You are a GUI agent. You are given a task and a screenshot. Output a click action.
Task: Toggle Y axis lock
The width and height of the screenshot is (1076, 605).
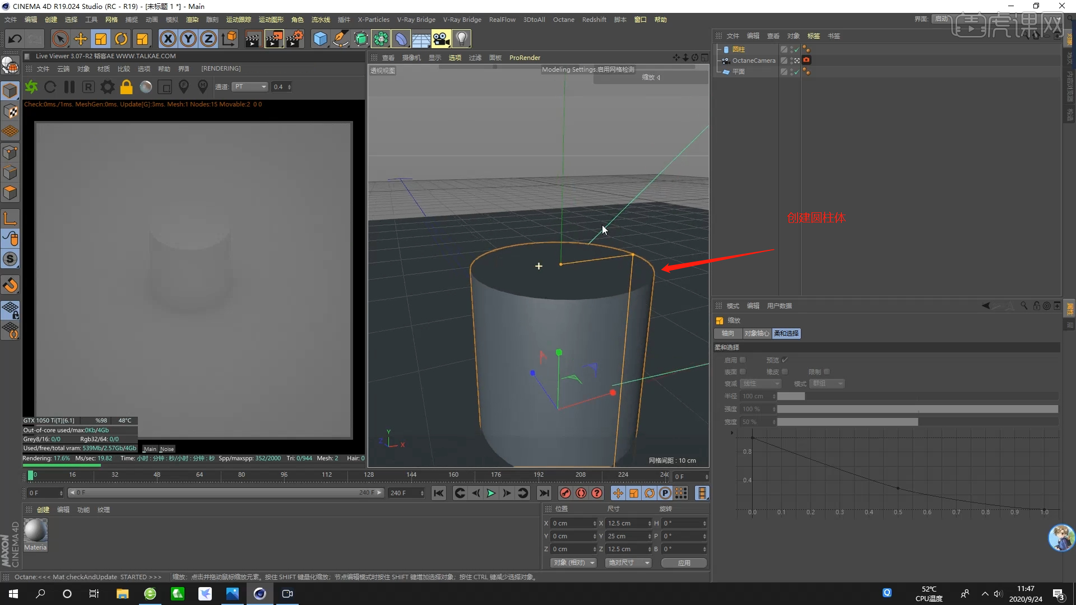pyautogui.click(x=188, y=39)
